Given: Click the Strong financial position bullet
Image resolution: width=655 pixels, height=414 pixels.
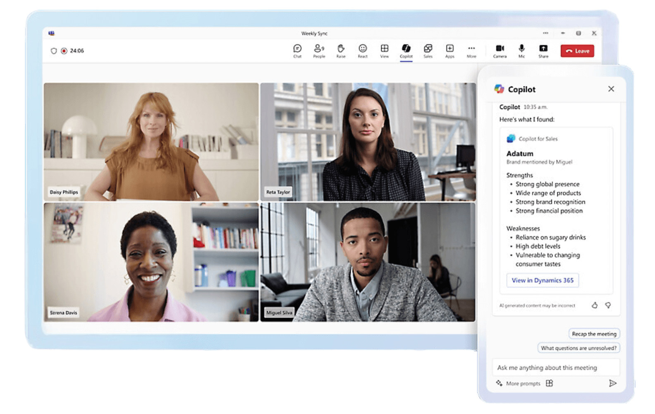Looking at the screenshot, I should point(549,211).
